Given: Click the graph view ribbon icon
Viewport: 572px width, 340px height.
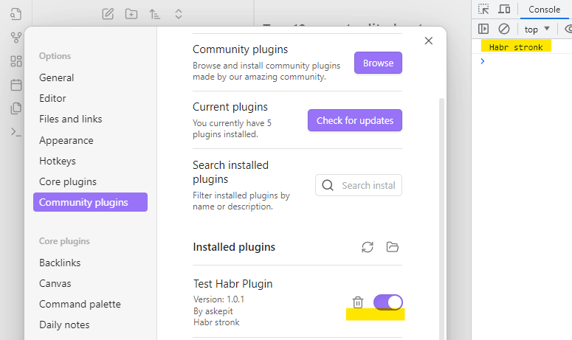Looking at the screenshot, I should pos(16,38).
